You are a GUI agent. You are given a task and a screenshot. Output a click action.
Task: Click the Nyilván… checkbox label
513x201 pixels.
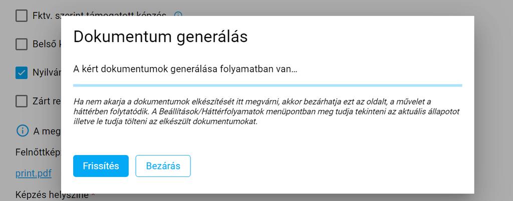point(47,73)
